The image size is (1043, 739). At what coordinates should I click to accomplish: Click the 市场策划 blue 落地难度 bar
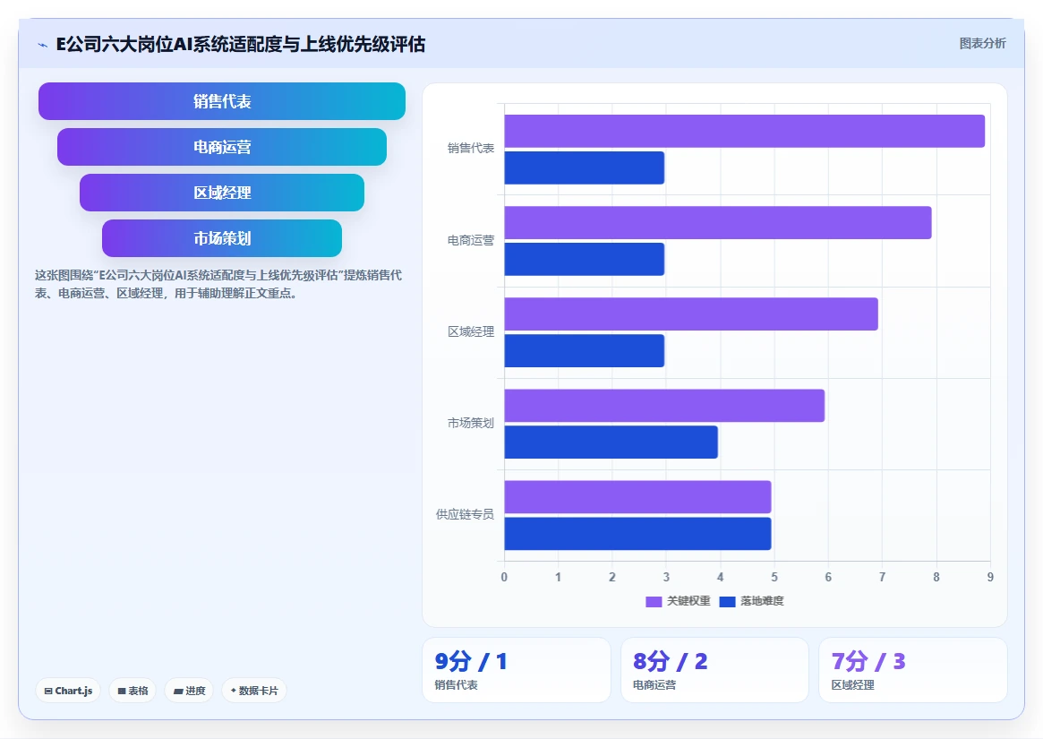click(x=611, y=443)
